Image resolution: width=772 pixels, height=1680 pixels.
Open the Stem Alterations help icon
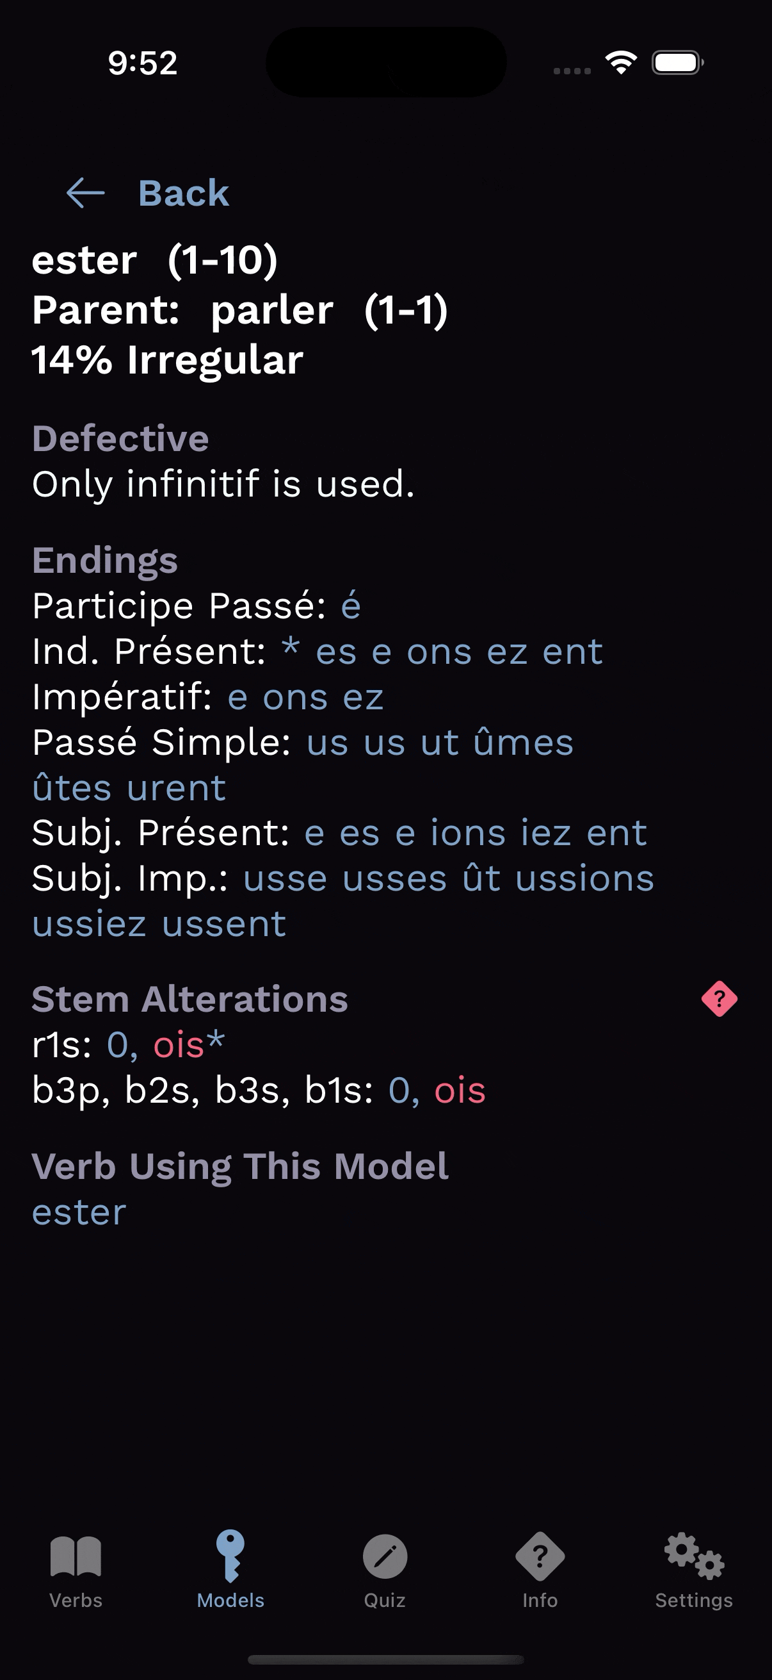point(720,998)
